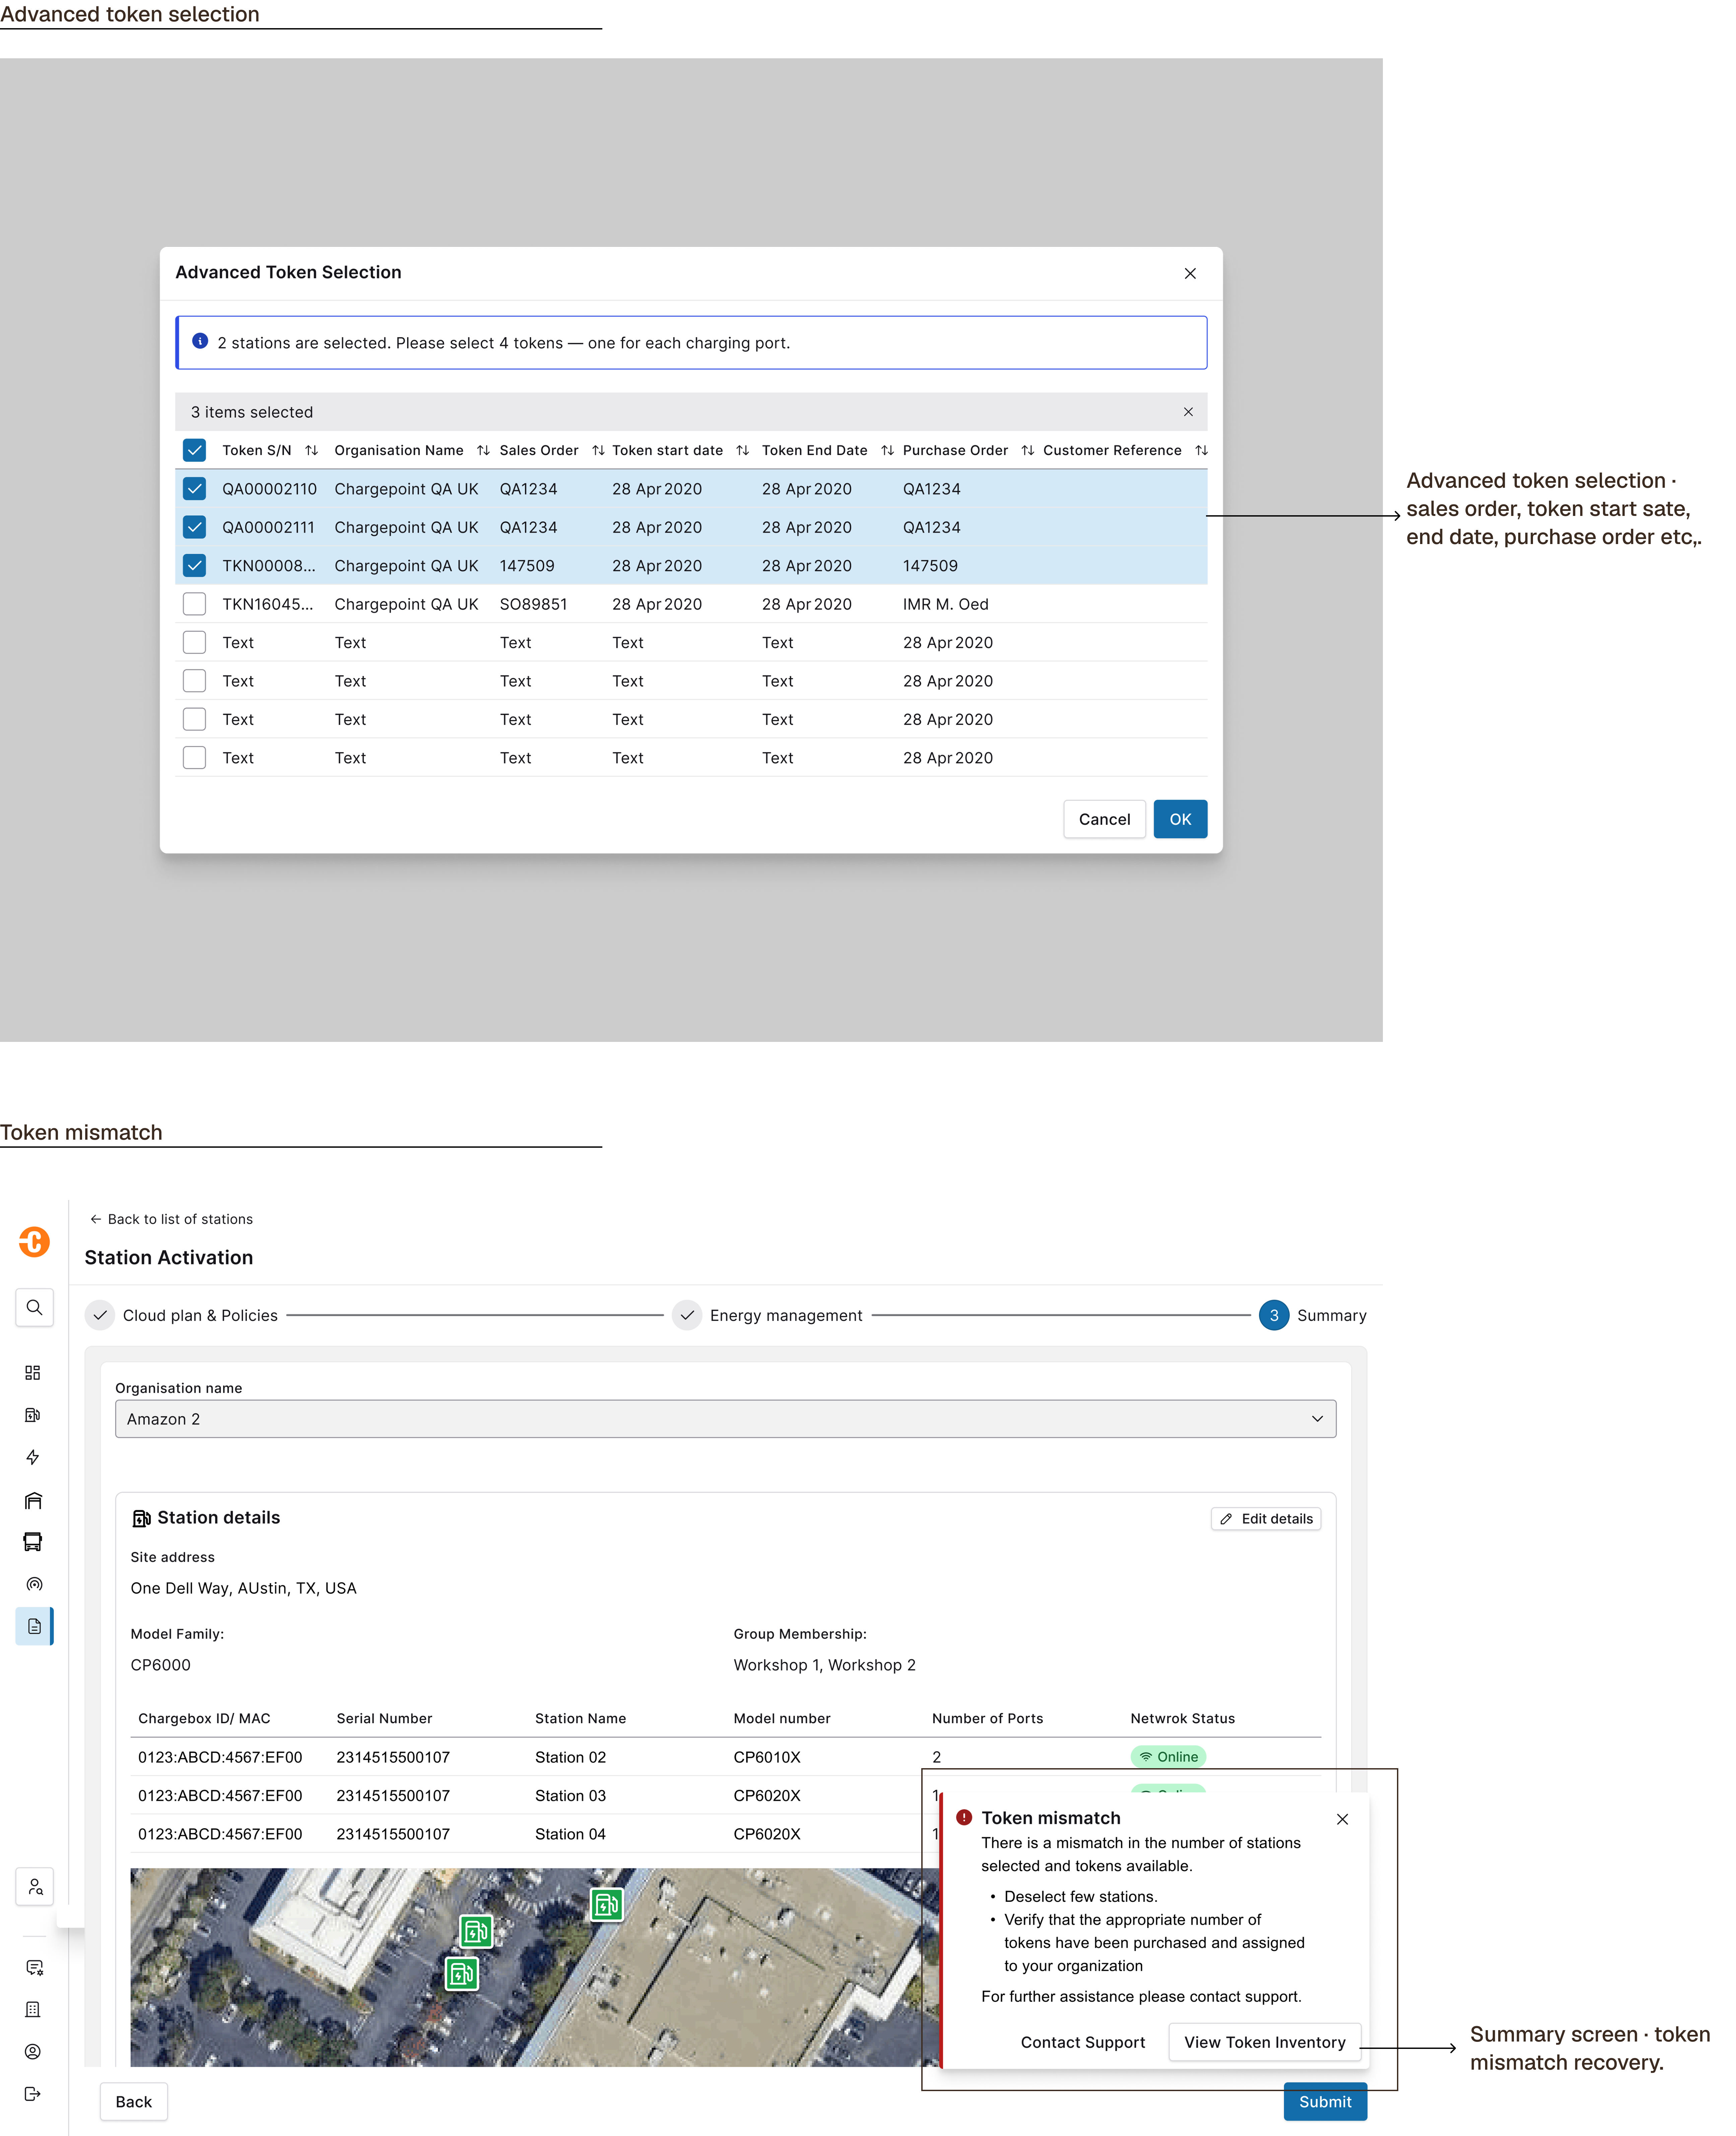The height and width of the screenshot is (2136, 1736).
Task: Open the charging station icon in the sidebar
Action: point(33,1415)
